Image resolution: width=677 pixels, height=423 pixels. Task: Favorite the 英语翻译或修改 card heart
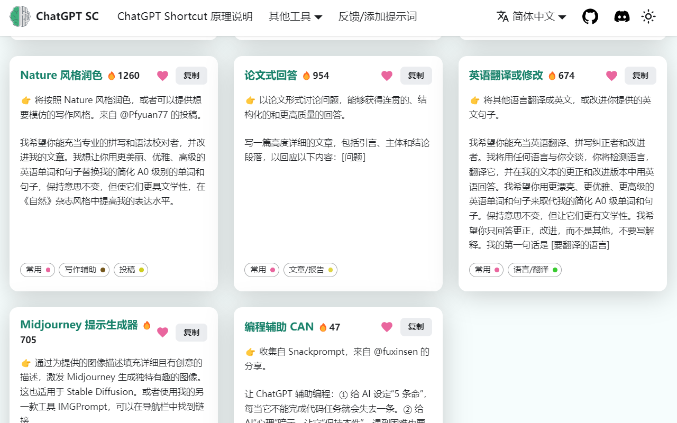[611, 76]
